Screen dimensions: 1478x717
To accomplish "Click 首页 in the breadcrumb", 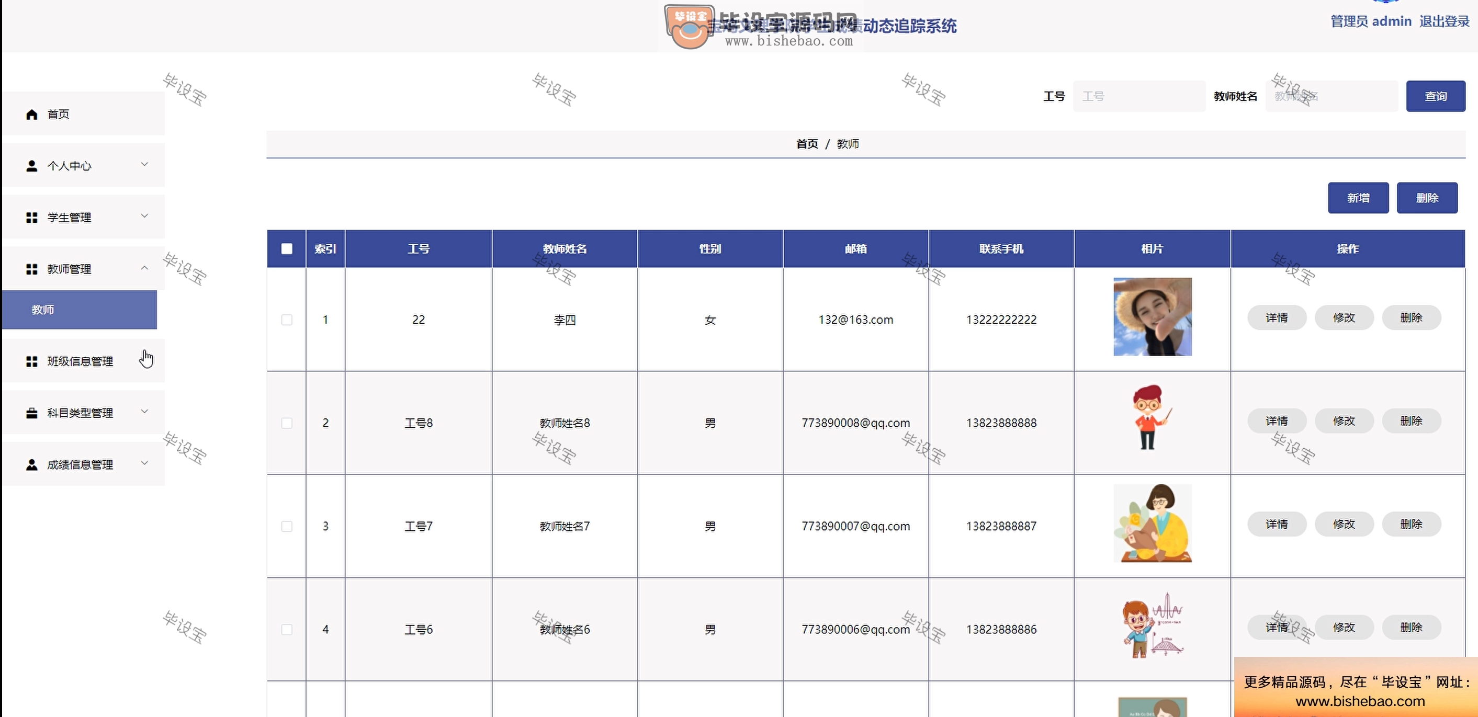I will [807, 144].
